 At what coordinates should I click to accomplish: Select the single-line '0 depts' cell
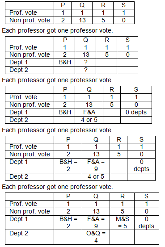tap(136, 112)
